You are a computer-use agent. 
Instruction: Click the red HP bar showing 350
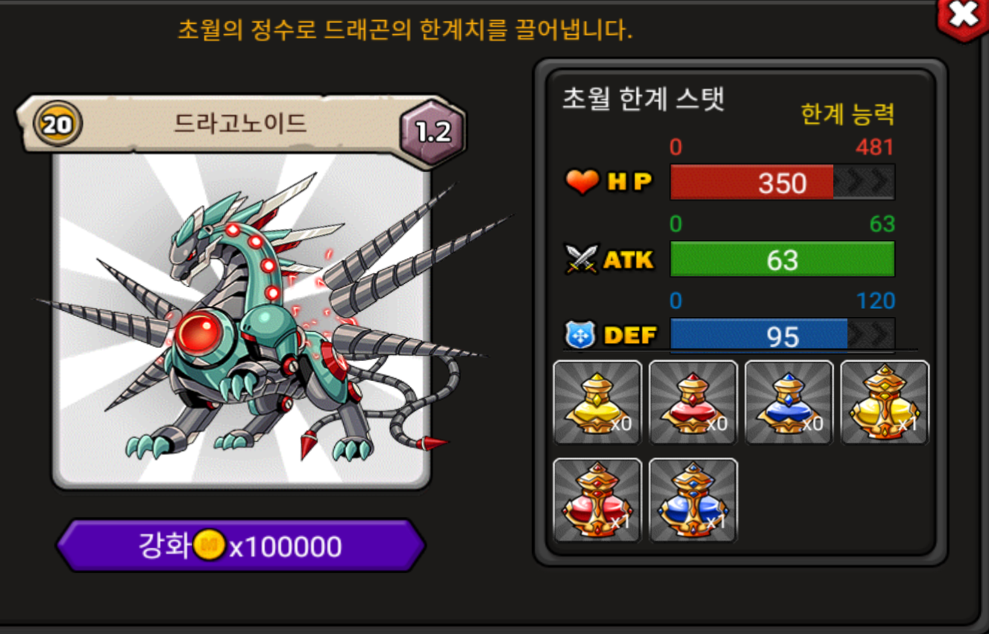(782, 182)
